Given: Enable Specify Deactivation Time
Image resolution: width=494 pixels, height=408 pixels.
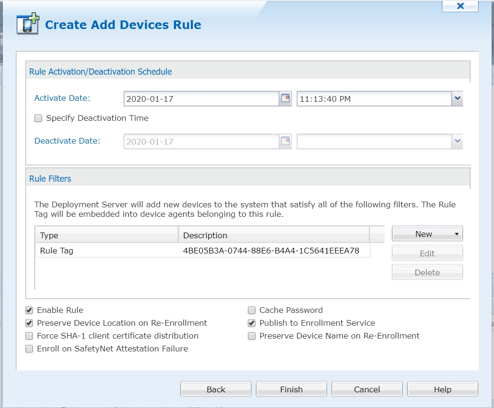Looking at the screenshot, I should click(x=38, y=118).
